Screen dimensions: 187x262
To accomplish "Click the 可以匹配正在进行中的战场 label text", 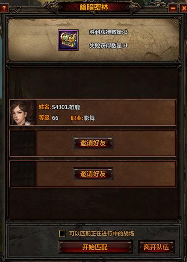I will (102, 233).
